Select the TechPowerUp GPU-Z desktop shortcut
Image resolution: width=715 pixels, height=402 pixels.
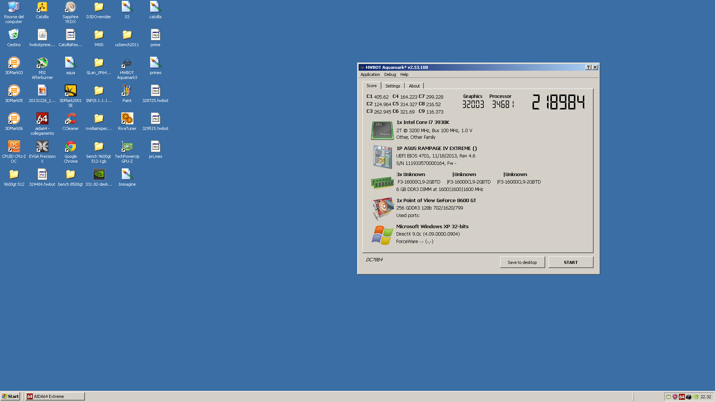(127, 152)
